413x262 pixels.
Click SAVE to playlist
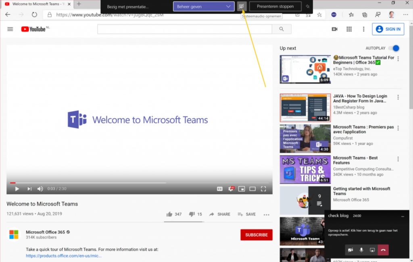[246, 214]
